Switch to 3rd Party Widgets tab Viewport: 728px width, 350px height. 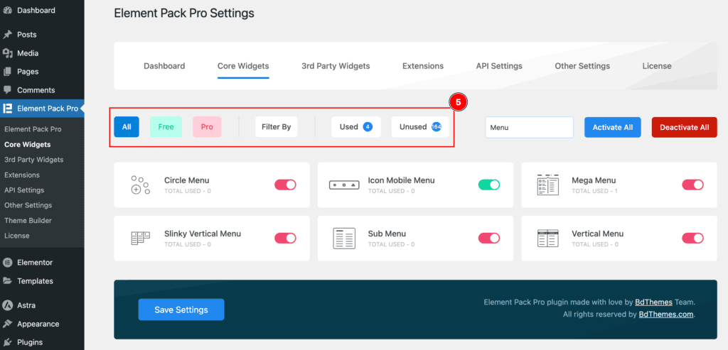click(336, 66)
